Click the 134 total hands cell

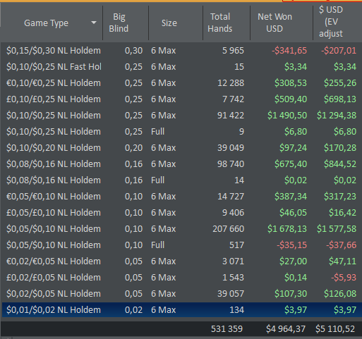click(237, 310)
